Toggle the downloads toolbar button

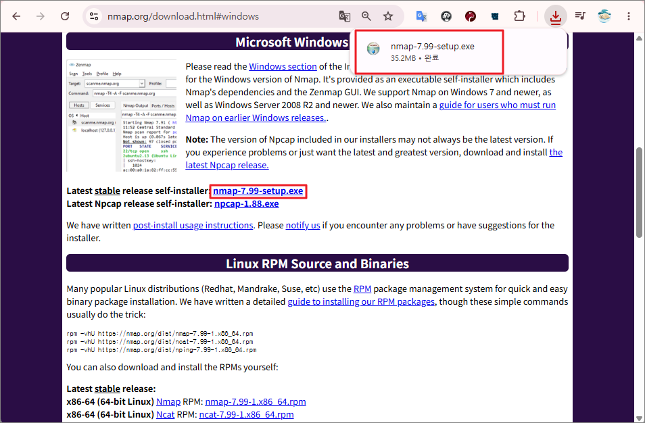pos(555,16)
